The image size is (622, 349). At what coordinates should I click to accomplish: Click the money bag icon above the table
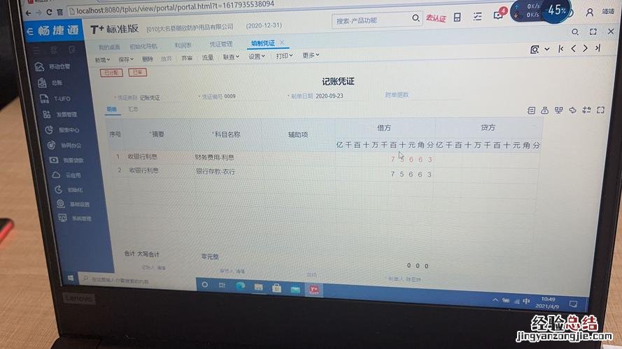coord(544,110)
